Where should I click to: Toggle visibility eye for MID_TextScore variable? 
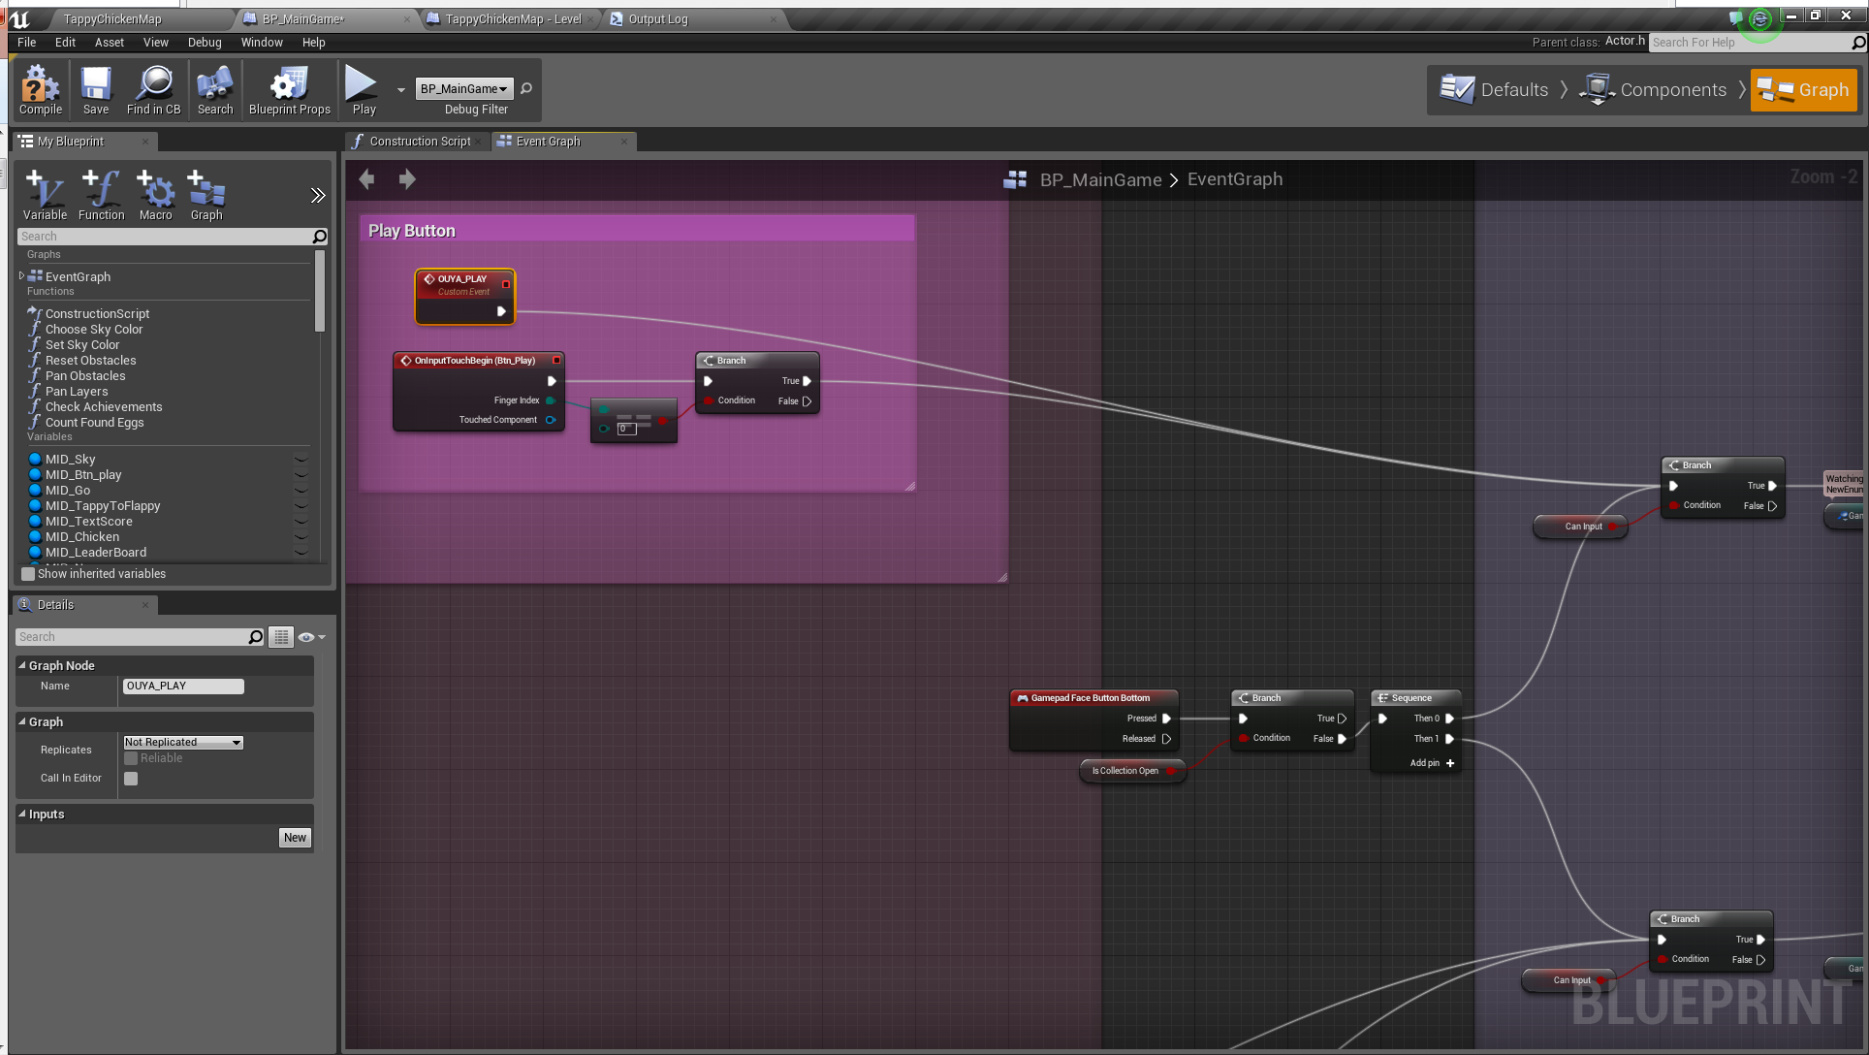pos(301,522)
